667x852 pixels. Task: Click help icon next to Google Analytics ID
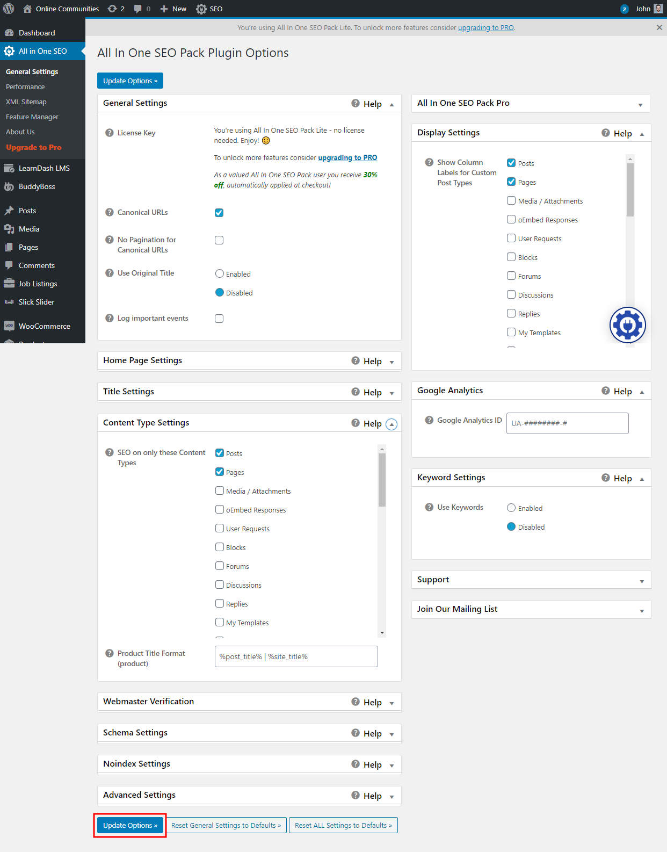pos(429,420)
